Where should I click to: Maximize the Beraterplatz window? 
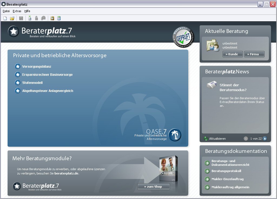point(266,4)
